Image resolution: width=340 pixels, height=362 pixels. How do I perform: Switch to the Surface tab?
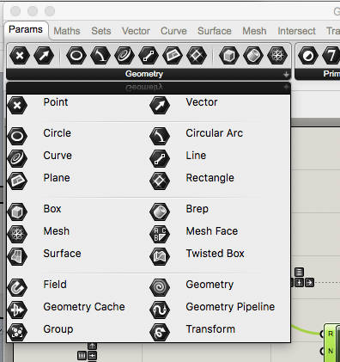pos(215,31)
